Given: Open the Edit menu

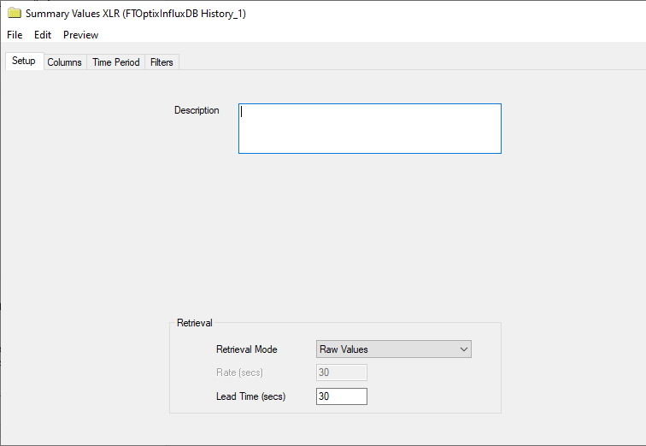Looking at the screenshot, I should click(43, 35).
